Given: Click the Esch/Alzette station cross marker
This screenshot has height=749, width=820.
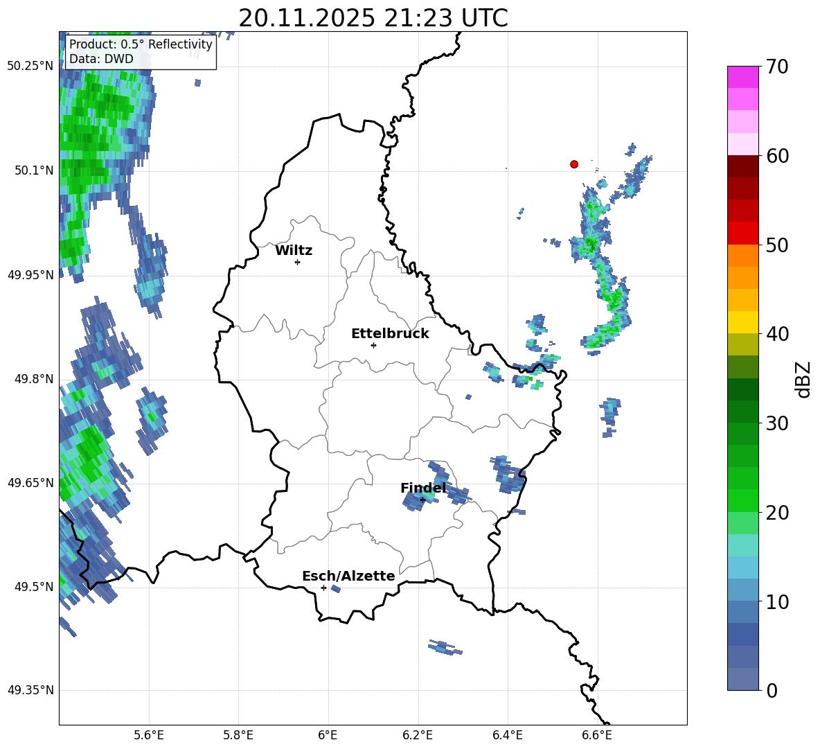Looking at the screenshot, I should point(323,588).
